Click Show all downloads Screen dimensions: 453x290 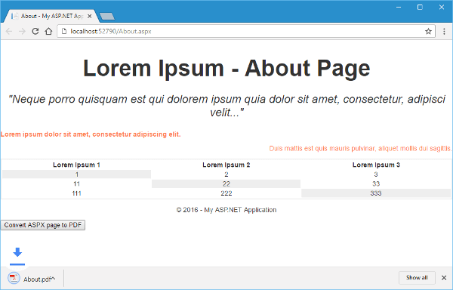pyautogui.click(x=417, y=278)
